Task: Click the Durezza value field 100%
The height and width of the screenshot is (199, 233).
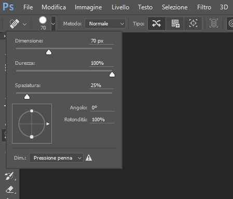Action: click(101, 63)
